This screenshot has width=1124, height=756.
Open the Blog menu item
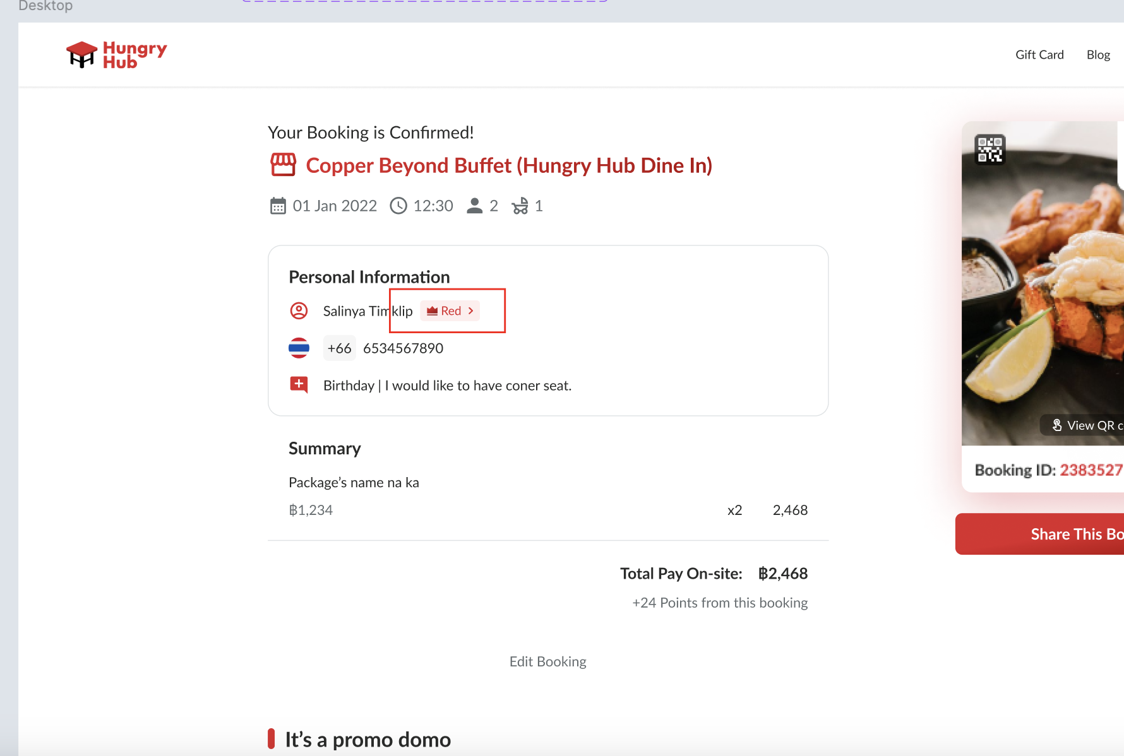point(1098,55)
